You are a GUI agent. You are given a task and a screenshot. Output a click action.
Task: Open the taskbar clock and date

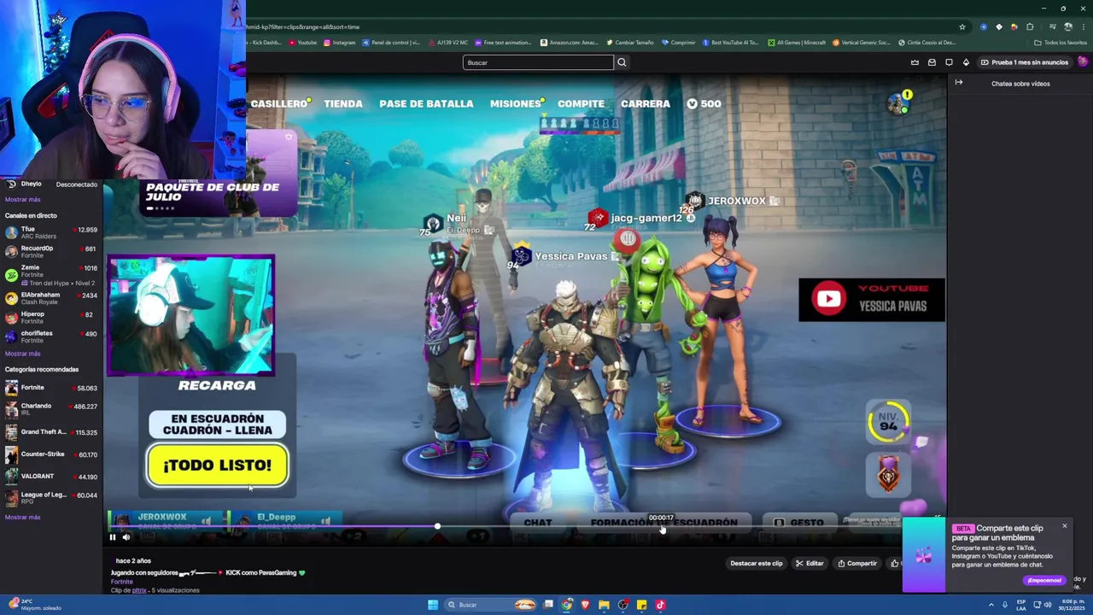[1070, 605]
